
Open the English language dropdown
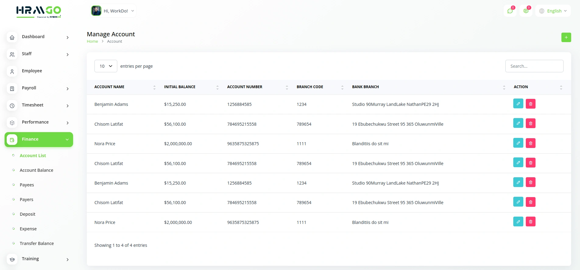pyautogui.click(x=553, y=11)
